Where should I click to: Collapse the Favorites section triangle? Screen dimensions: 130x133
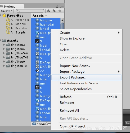(1, 16)
